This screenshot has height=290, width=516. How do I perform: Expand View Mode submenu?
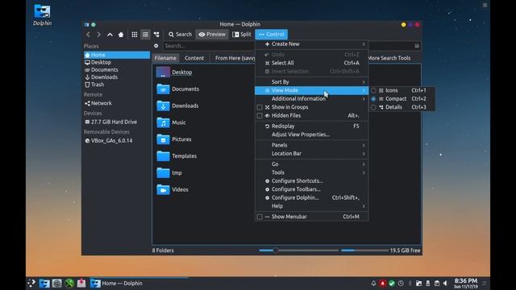(x=311, y=90)
